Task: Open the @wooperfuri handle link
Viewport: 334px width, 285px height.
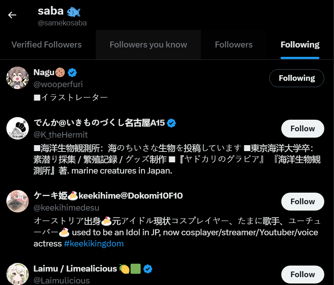Action: point(58,84)
